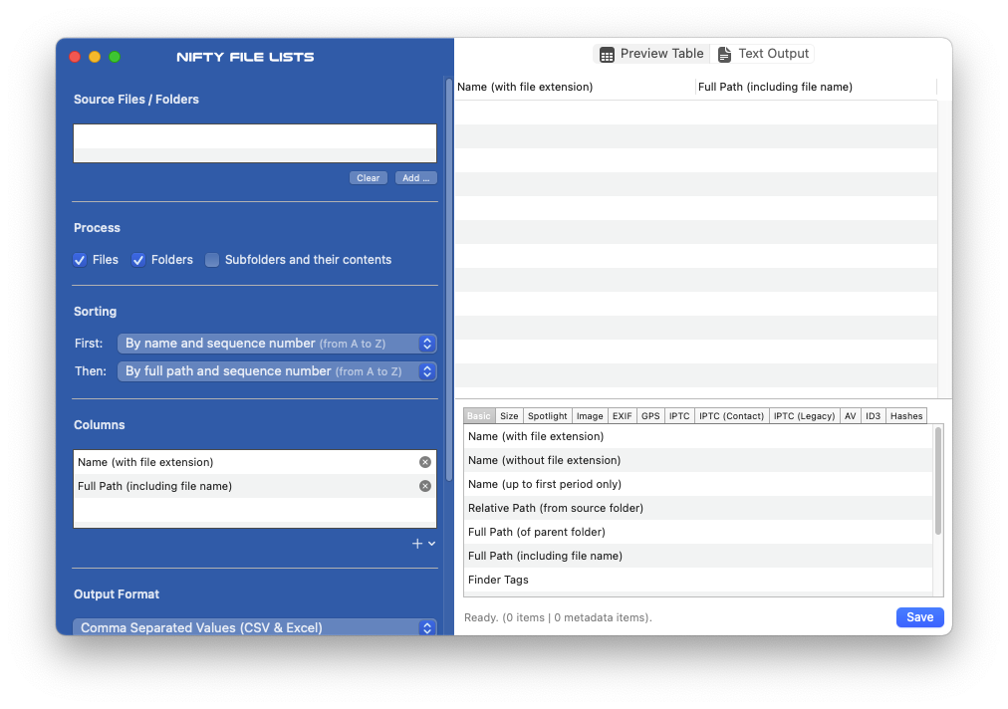Open the chevron menu beside the plus icon
1008x709 pixels.
(x=432, y=544)
